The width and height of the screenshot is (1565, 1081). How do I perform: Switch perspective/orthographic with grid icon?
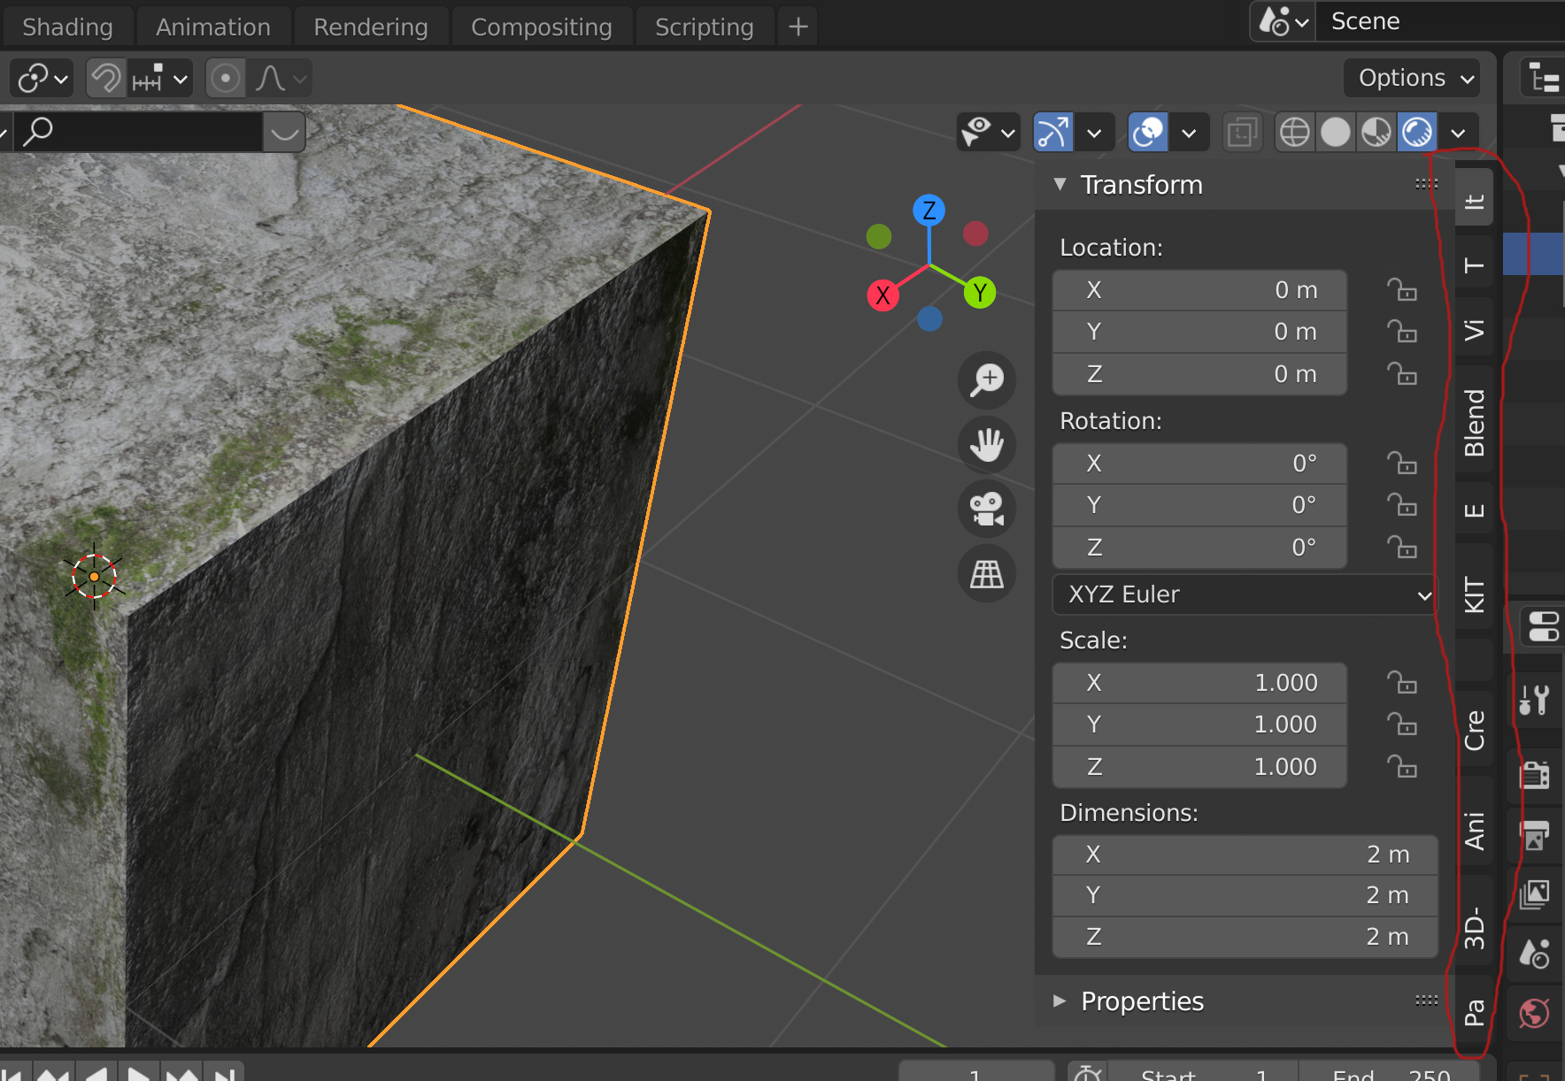point(987,574)
